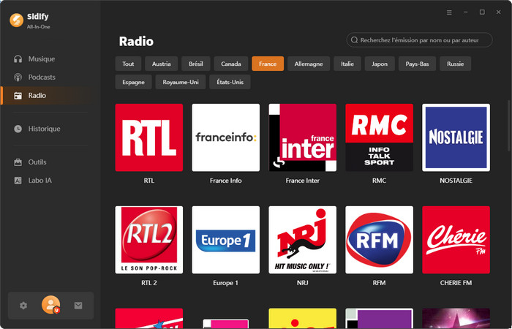Filter radio stations by Japon
This screenshot has width=512, height=329.
coord(379,64)
